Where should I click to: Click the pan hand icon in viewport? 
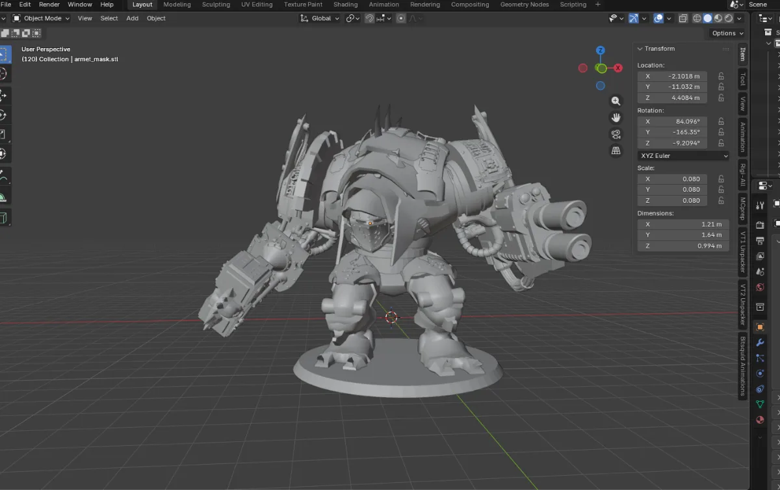616,118
